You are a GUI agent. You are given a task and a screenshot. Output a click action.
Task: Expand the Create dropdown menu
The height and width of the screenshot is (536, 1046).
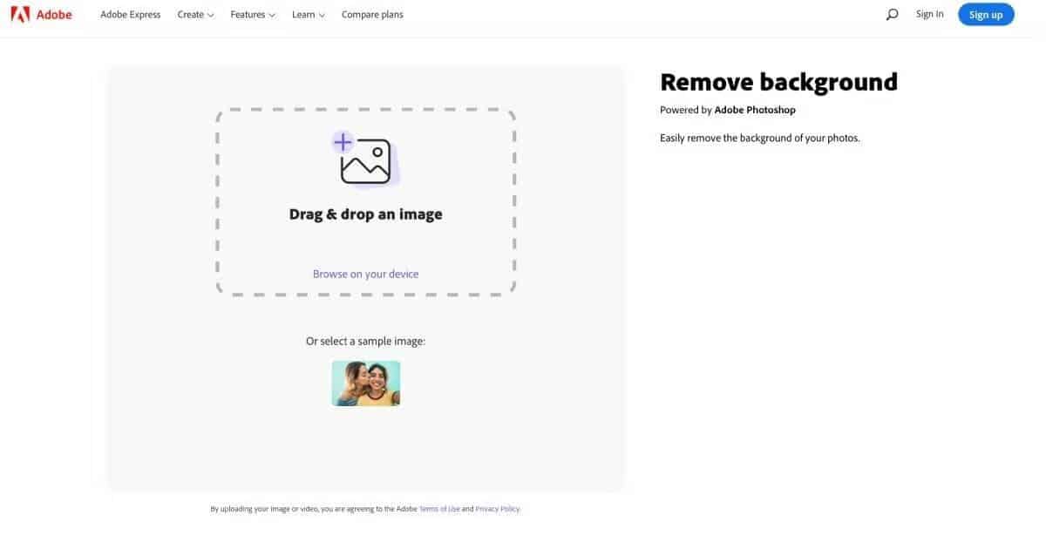(195, 15)
